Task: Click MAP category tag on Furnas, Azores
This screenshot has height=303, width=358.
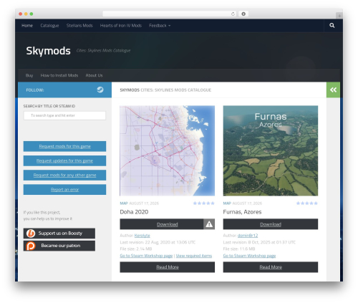Action: [x=227, y=203]
